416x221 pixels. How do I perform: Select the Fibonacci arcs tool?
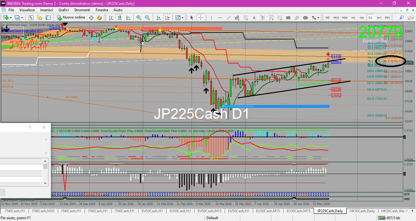click(x=271, y=18)
